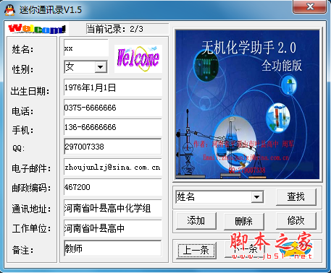Click the postal code field 467200
The width and height of the screenshot is (331, 273).
[x=112, y=187]
